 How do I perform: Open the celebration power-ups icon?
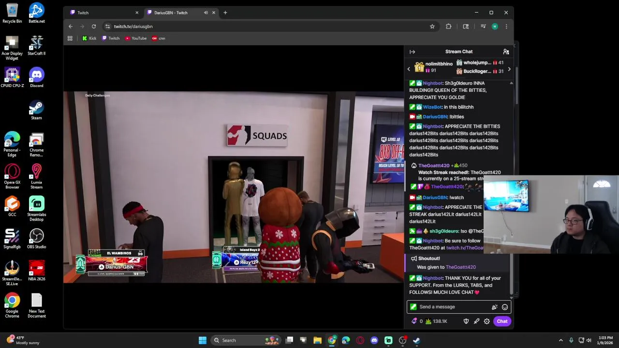494,307
